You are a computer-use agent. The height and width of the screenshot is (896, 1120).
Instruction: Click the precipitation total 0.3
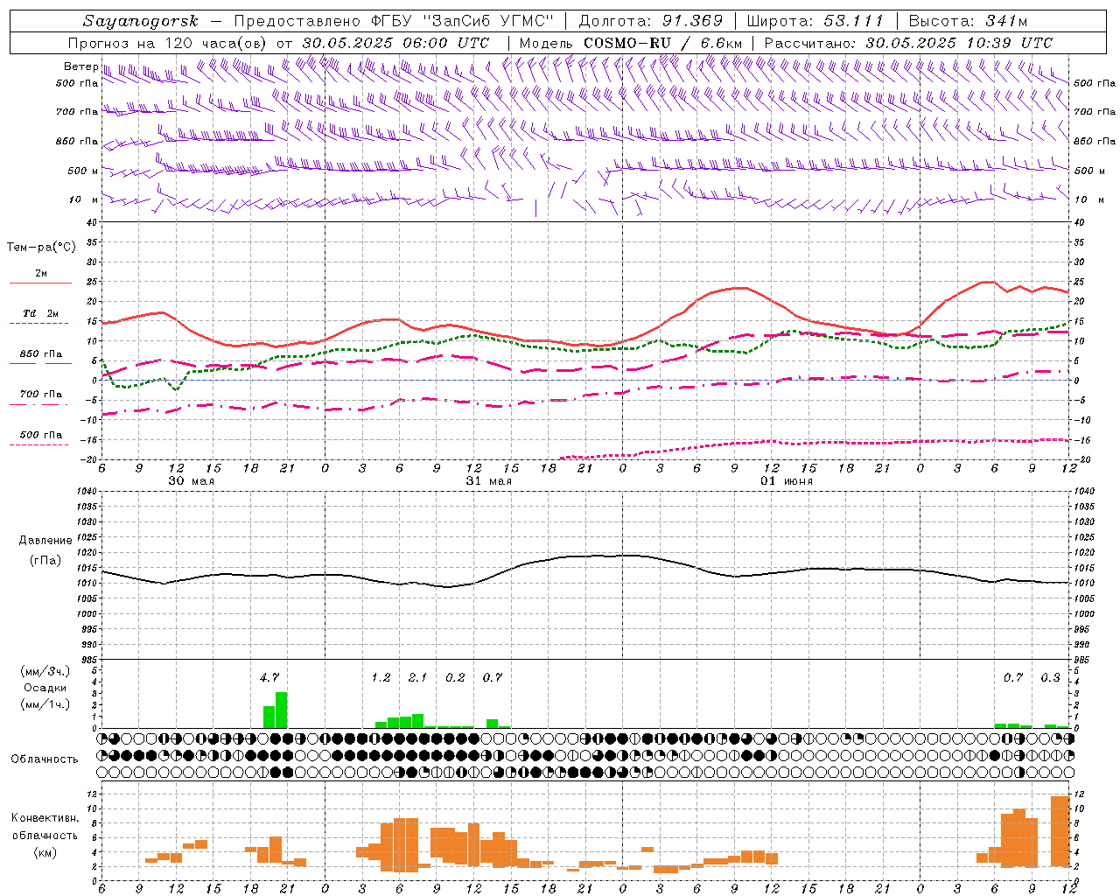tap(1050, 677)
